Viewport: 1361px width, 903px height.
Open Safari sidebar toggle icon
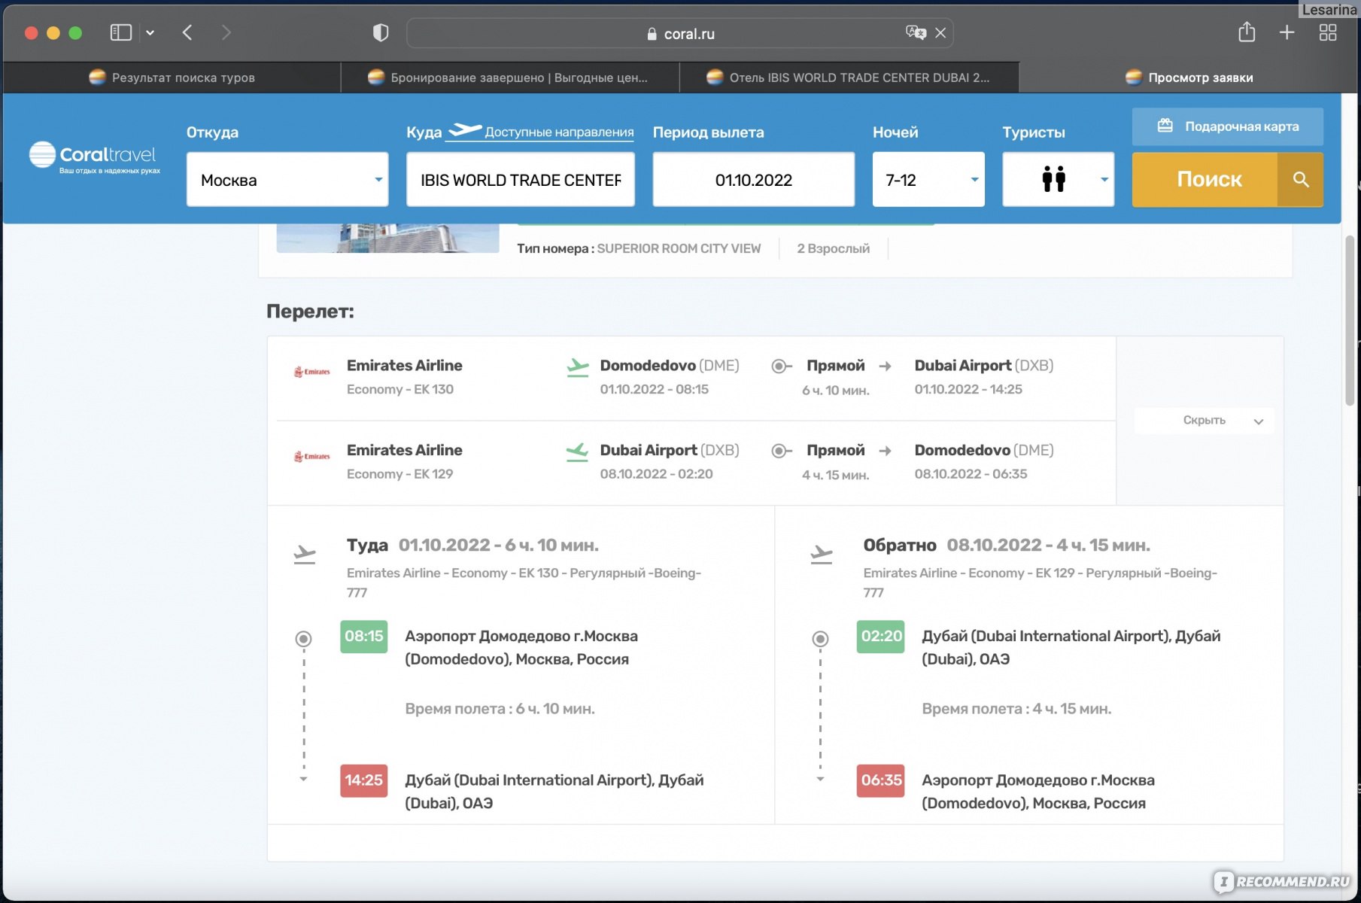pos(120,32)
